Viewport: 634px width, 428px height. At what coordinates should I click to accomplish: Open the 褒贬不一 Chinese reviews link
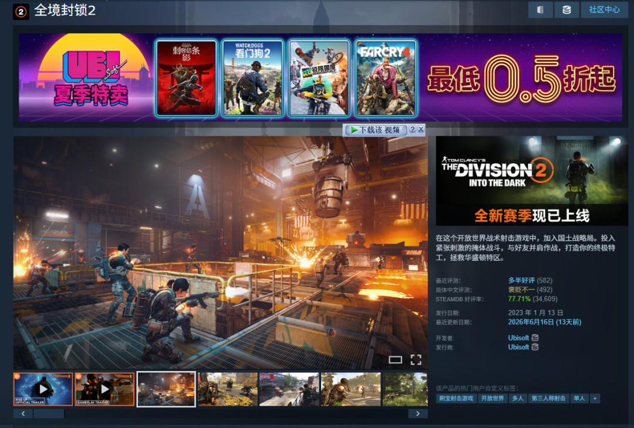coord(521,289)
